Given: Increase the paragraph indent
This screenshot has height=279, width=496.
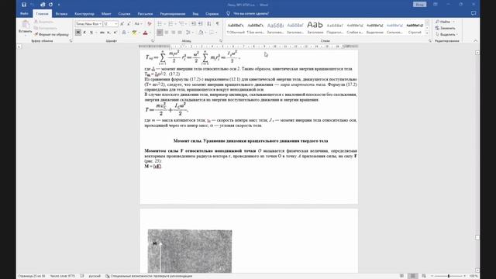Looking at the screenshot, I should 201,24.
